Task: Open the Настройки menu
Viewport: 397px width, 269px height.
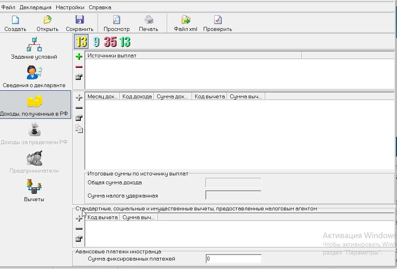Action: tap(70, 7)
